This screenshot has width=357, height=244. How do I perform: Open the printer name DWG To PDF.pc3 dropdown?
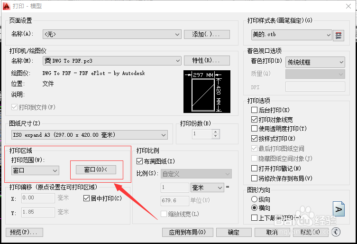[x=112, y=61]
